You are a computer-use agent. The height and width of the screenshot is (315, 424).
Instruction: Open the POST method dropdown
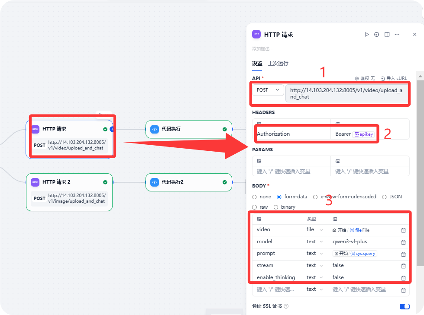tap(268, 90)
